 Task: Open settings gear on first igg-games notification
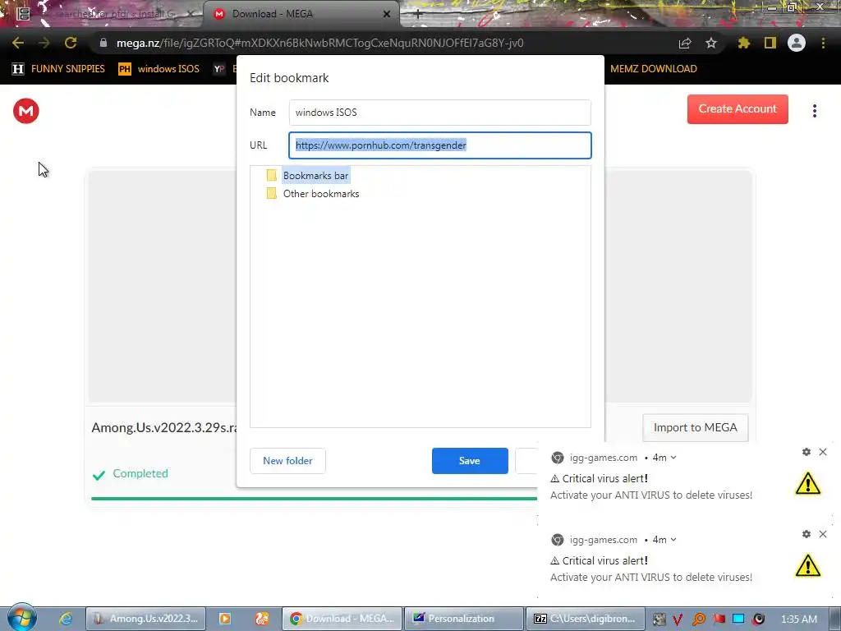(807, 452)
